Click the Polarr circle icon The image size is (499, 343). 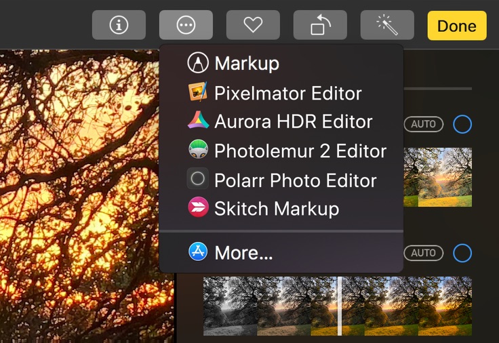tap(197, 178)
